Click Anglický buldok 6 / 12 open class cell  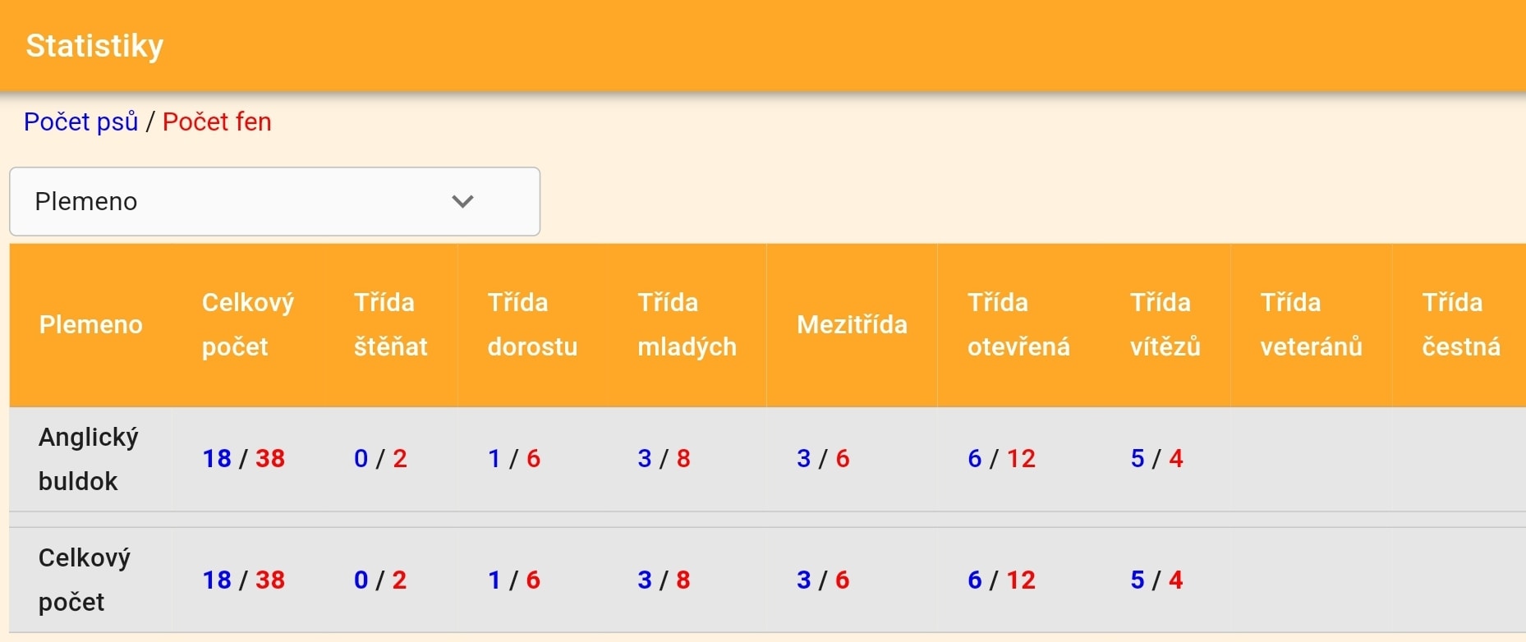[1001, 458]
